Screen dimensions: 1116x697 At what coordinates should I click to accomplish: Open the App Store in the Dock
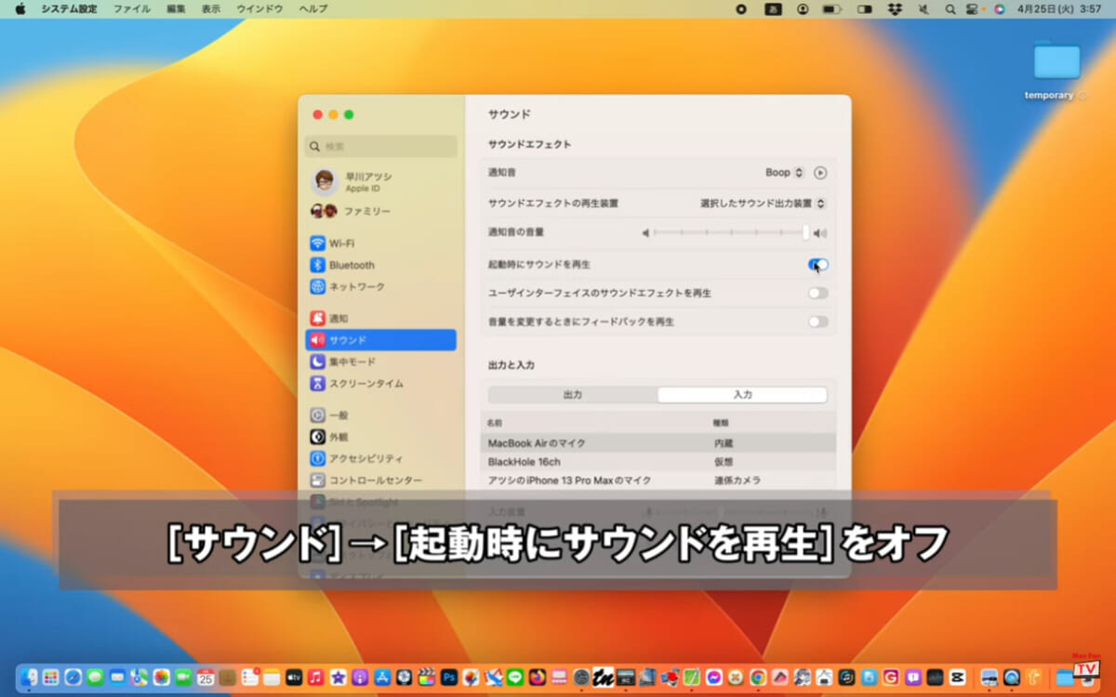tap(382, 677)
